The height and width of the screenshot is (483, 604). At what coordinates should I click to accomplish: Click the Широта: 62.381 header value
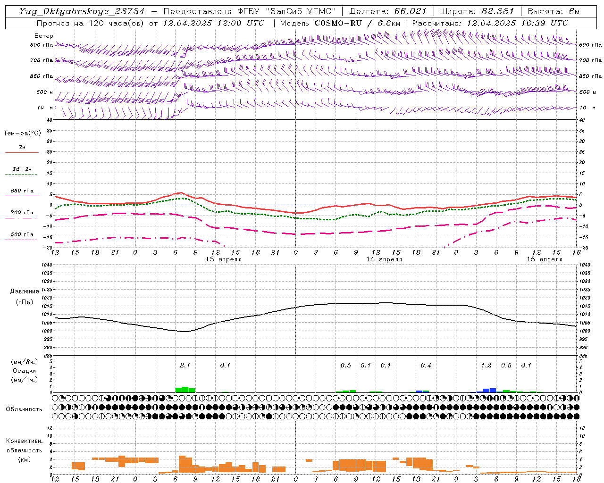477,11
